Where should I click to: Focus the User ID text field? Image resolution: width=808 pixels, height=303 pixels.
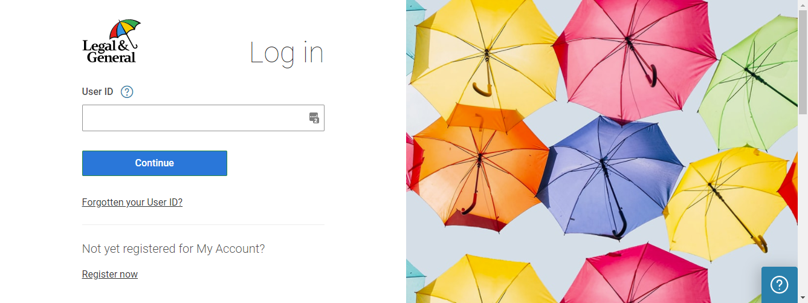(x=203, y=118)
